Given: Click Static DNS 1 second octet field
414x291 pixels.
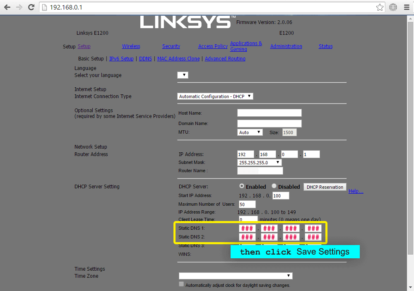Looking at the screenshot, I should [269, 228].
